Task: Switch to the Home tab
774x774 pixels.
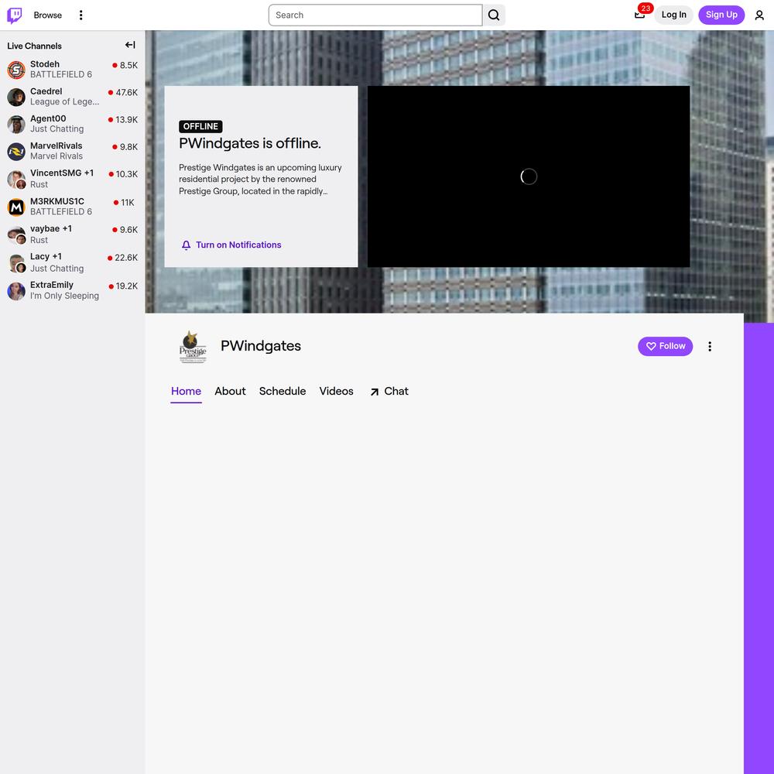Action: point(186,391)
